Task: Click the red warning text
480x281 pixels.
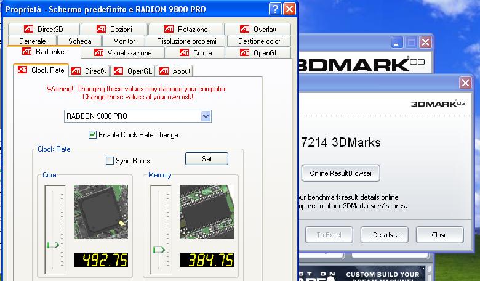Action: pos(137,92)
